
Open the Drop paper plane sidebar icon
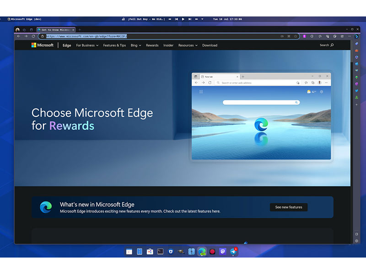pos(356,70)
